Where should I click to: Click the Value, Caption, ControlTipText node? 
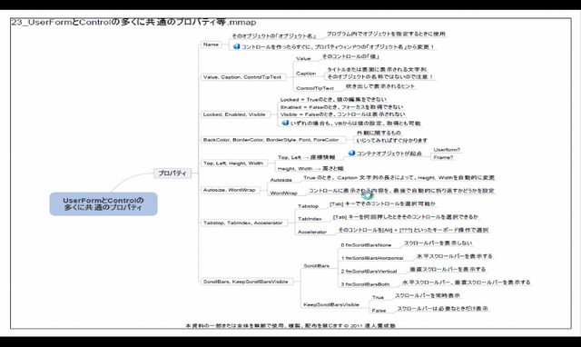coord(242,77)
